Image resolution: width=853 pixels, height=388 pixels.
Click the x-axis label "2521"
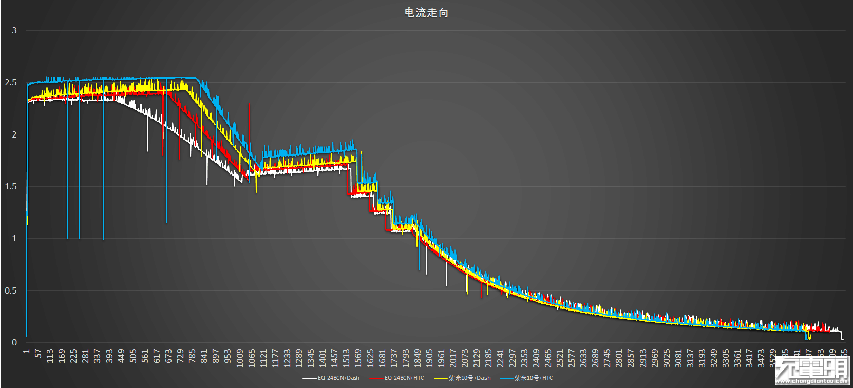560,358
